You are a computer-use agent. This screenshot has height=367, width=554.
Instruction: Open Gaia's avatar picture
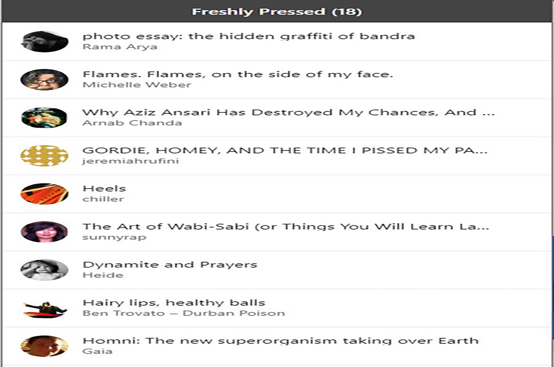(x=45, y=346)
